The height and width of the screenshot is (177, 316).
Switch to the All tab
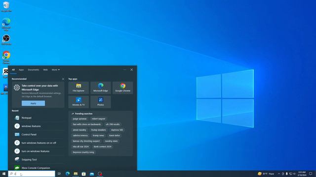pyautogui.click(x=13, y=70)
